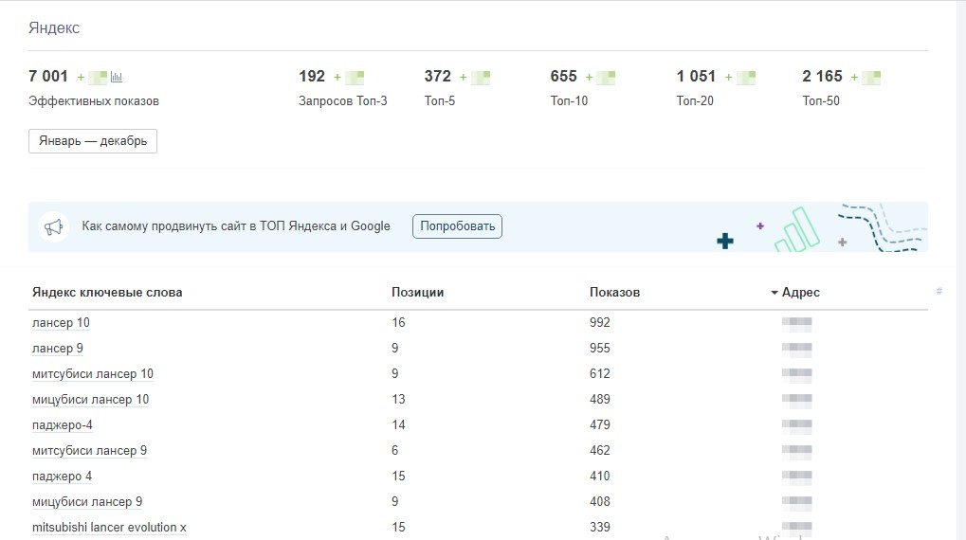Open the Январь — декабрь period selector
This screenshot has width=966, height=540.
pyautogui.click(x=93, y=141)
